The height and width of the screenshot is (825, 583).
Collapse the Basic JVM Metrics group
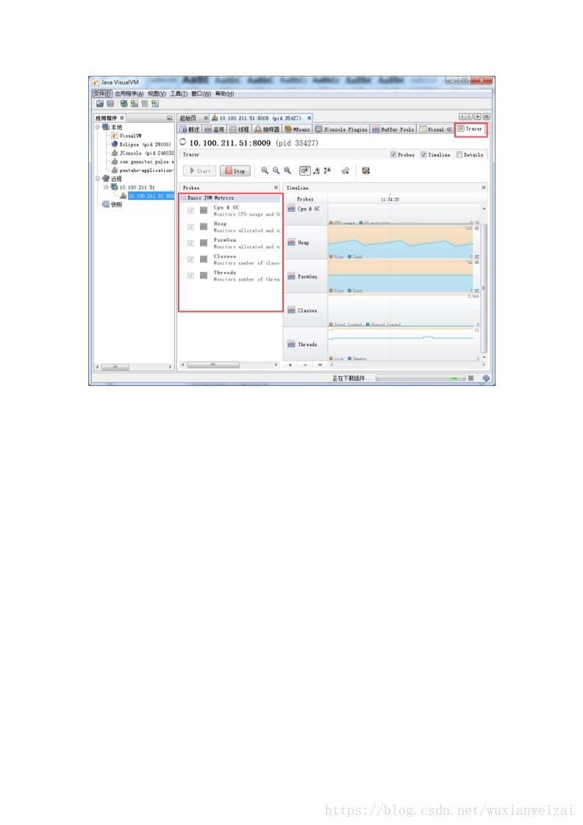184,198
